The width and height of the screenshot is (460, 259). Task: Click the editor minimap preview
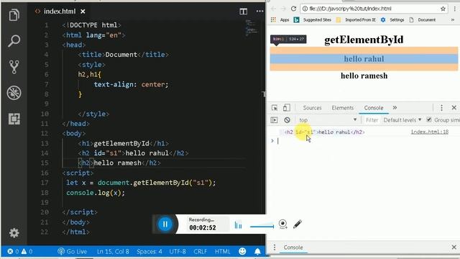click(x=252, y=27)
